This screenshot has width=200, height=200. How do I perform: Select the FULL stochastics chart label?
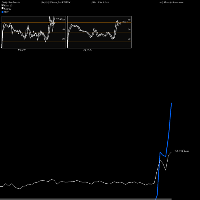pyautogui.click(x=87, y=50)
